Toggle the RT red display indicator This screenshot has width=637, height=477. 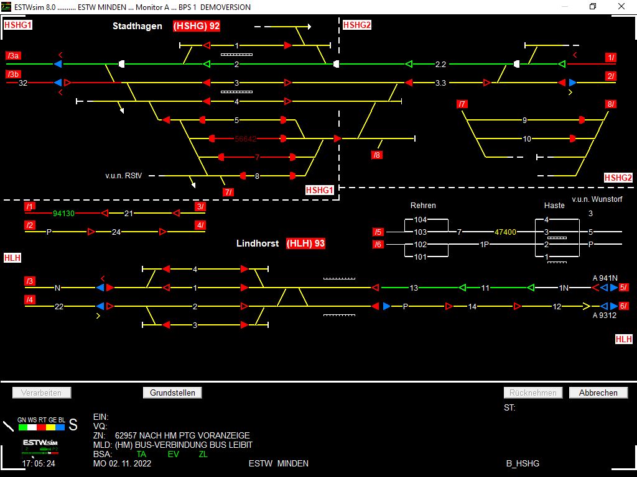(x=41, y=427)
